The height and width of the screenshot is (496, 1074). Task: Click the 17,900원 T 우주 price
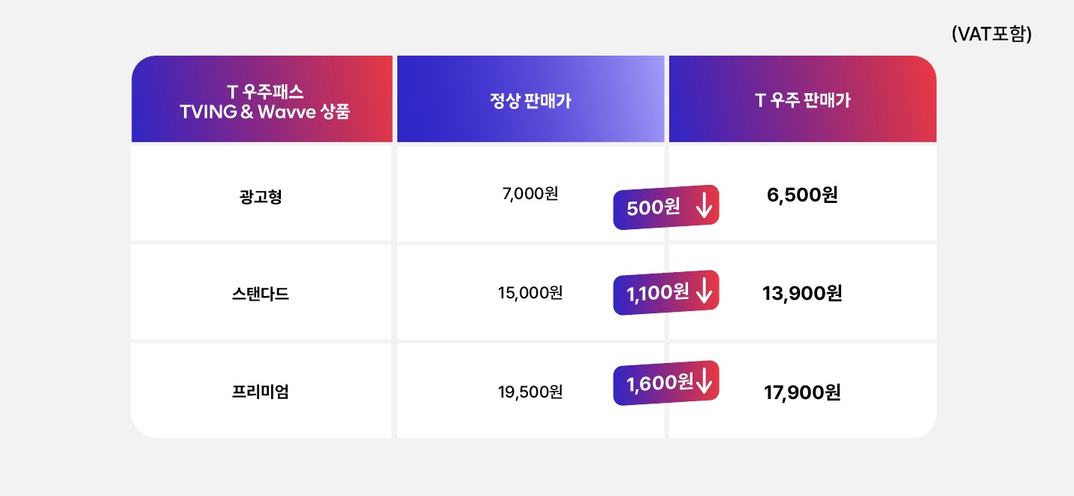tap(802, 392)
